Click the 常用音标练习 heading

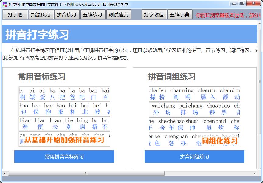tap(42, 76)
